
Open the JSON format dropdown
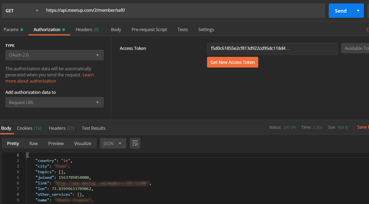point(113,143)
